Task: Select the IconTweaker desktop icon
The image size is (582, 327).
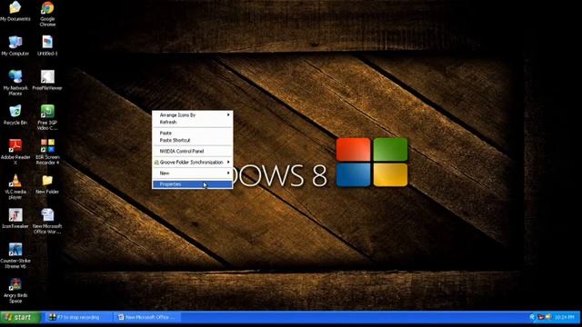Action: (x=15, y=218)
